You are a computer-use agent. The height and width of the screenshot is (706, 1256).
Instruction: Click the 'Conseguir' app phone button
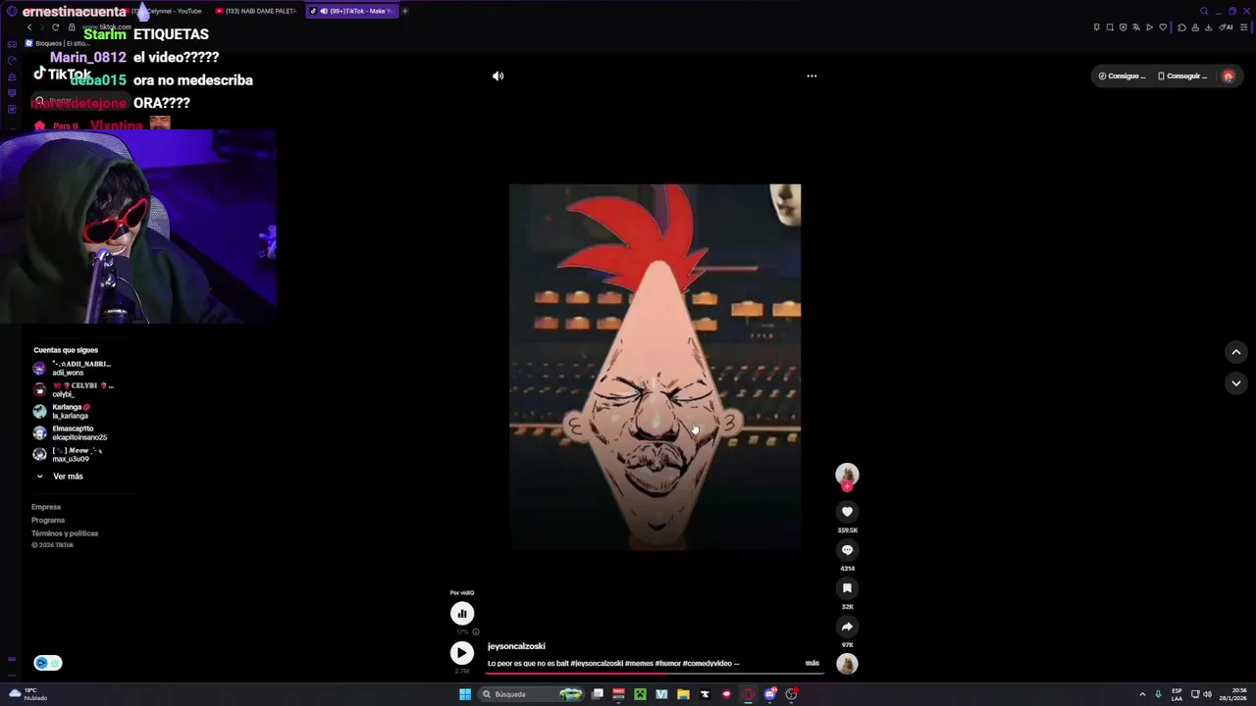coord(1181,76)
